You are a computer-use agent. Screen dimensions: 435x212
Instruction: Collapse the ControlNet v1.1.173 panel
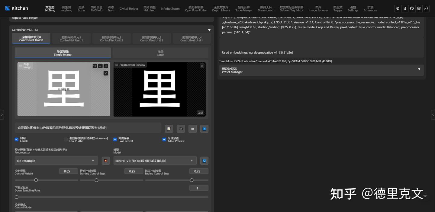point(209,30)
